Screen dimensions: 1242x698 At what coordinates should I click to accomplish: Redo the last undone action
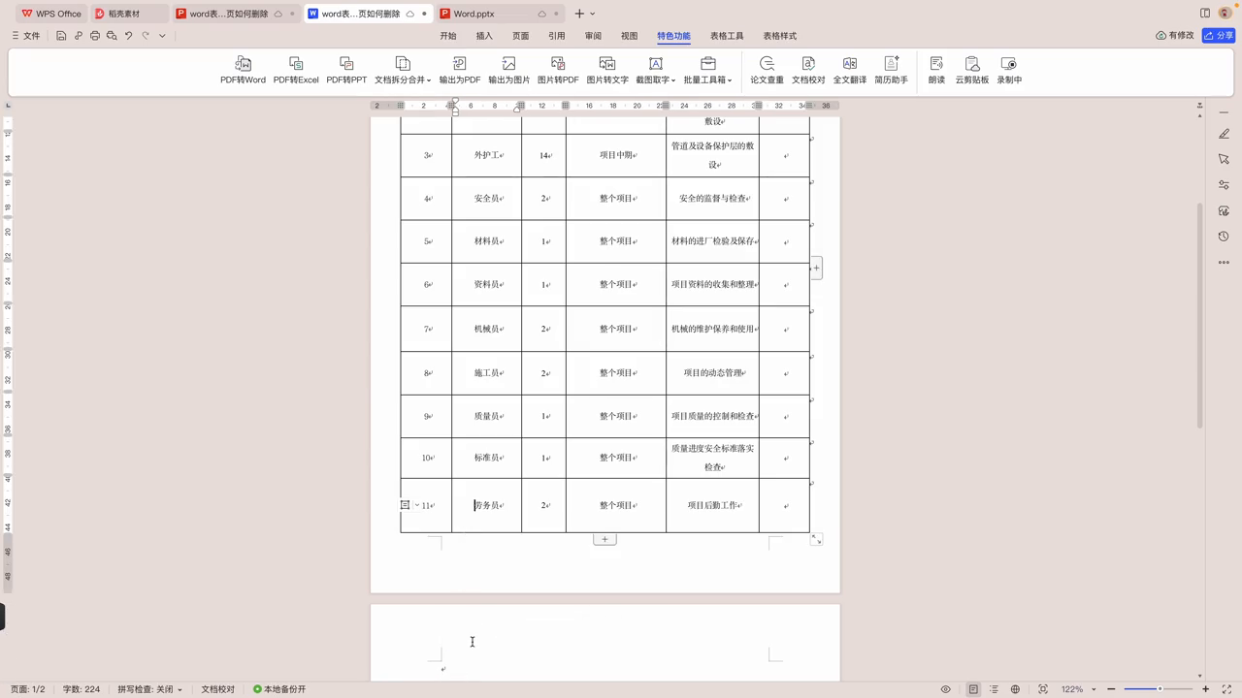[146, 36]
